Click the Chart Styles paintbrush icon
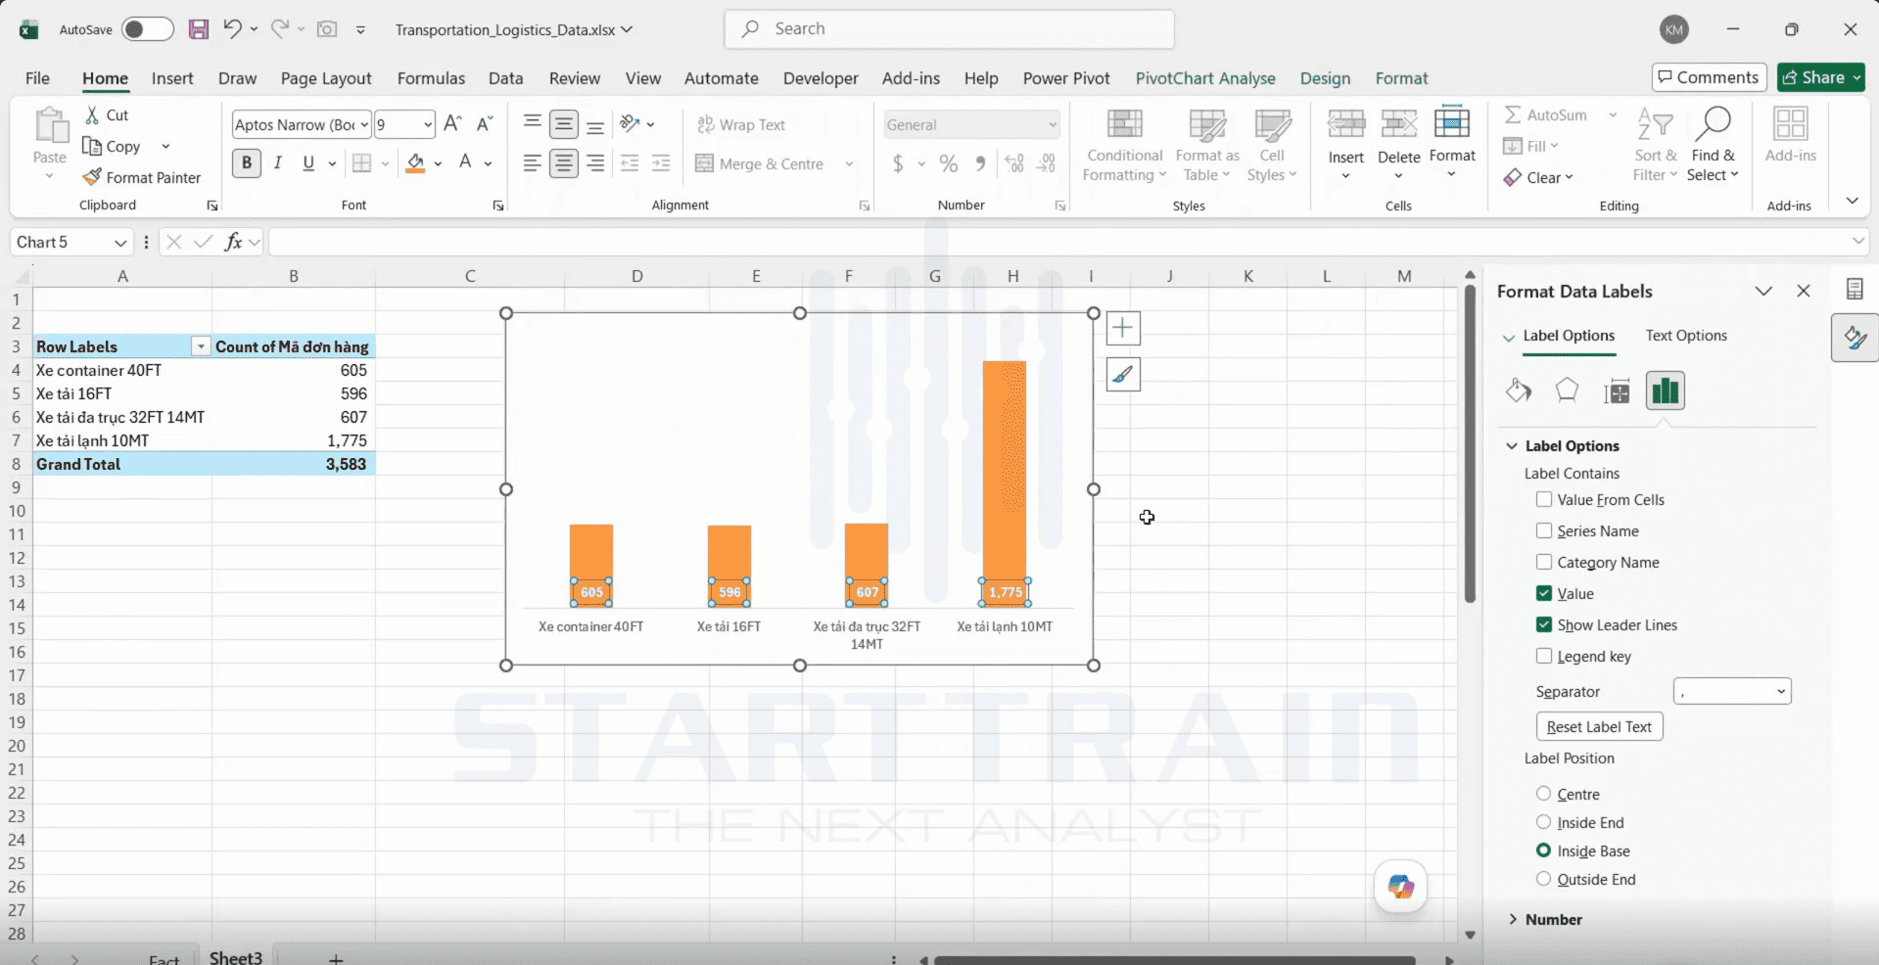 click(x=1123, y=374)
